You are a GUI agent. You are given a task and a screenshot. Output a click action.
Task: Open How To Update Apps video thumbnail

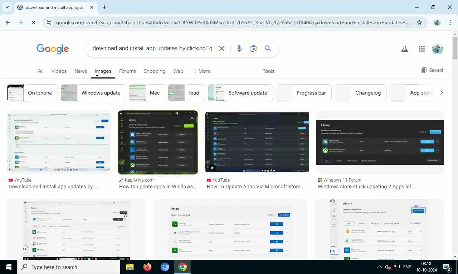pos(257,142)
